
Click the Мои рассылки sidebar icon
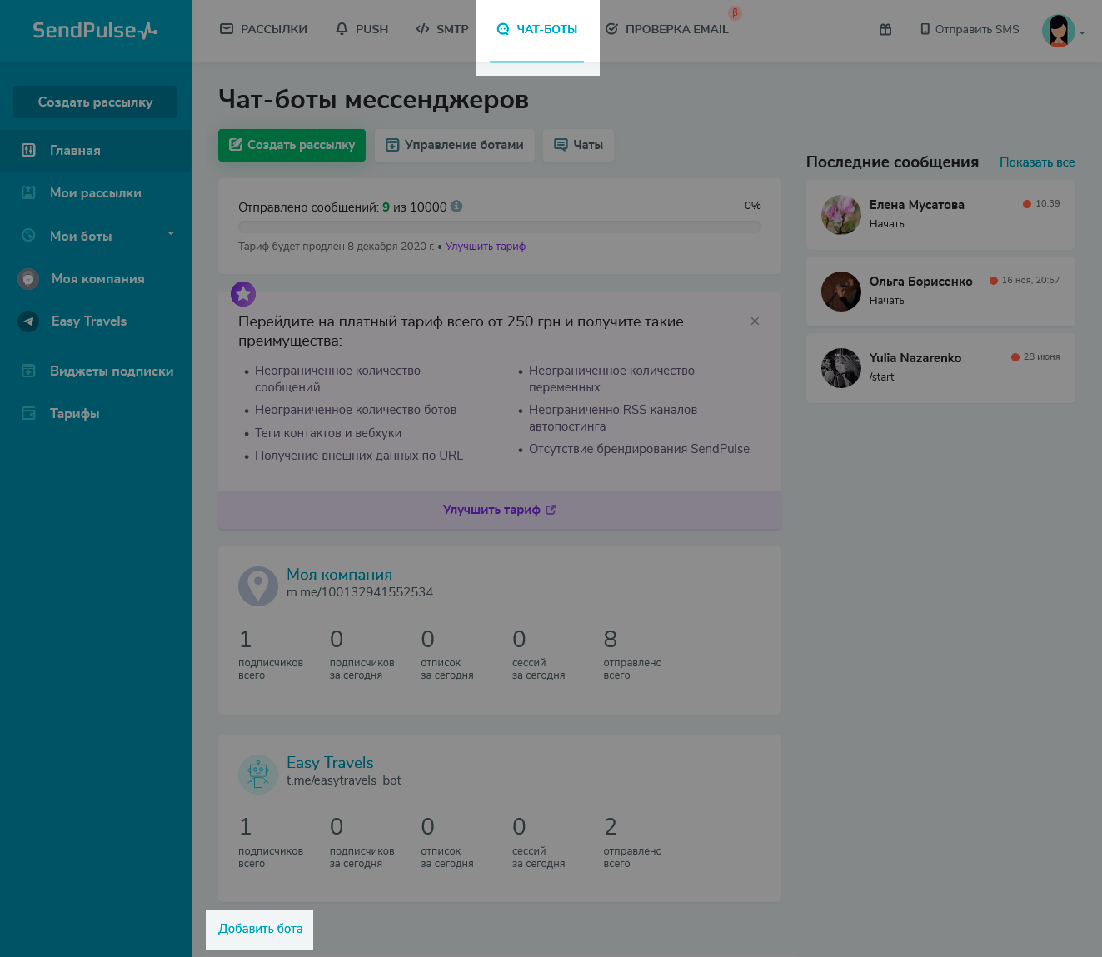point(28,192)
